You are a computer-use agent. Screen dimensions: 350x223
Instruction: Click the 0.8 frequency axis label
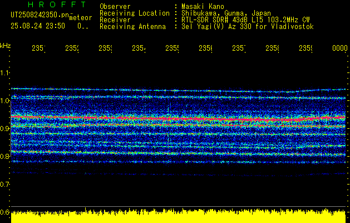tap(4, 156)
